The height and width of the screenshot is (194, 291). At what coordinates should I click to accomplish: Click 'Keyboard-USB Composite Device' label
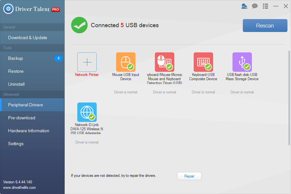point(203,77)
